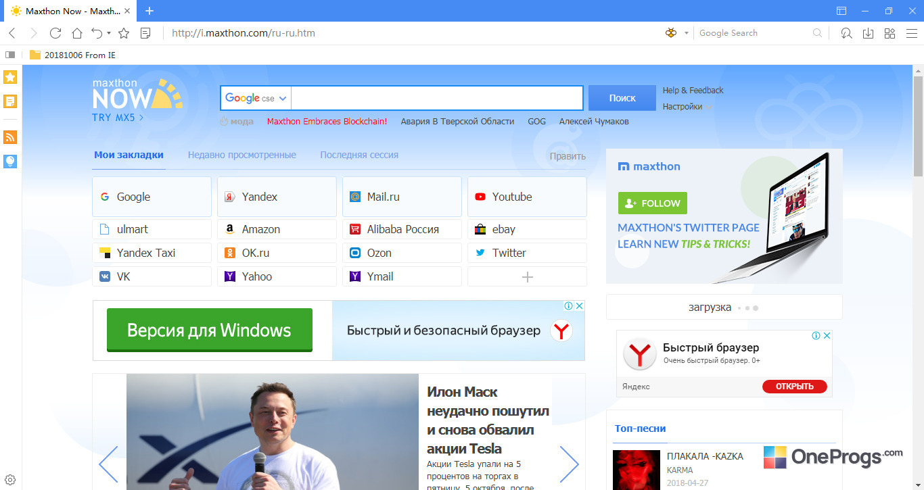The height and width of the screenshot is (490, 924).
Task: Open a new tab with plus button
Action: pos(149,11)
